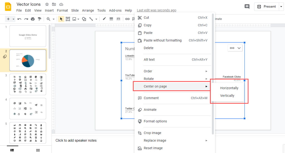
Task: Expand the linked chart options chevron
Action: pos(239,48)
